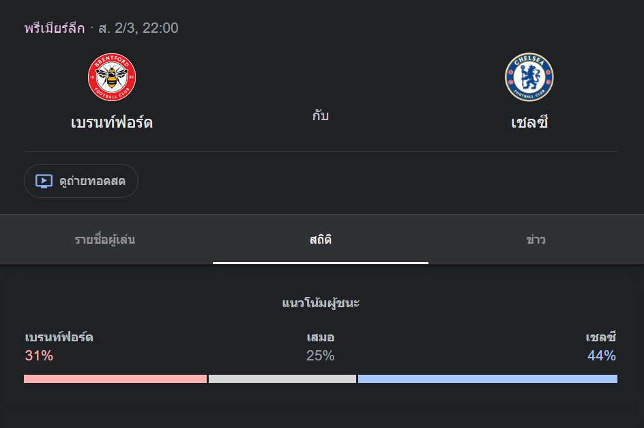Open พรีเมียร์ลีก league page
This screenshot has height=428, width=644.
coord(53,28)
